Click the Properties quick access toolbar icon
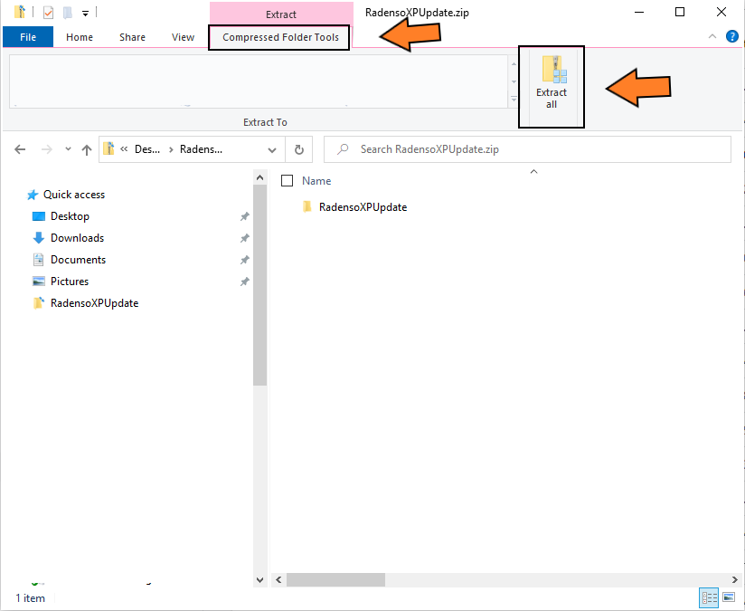 pos(48,13)
